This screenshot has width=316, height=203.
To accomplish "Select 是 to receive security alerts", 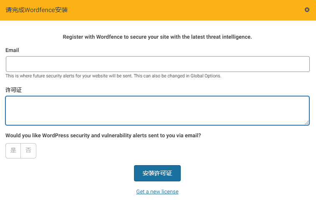I will [13, 151].
